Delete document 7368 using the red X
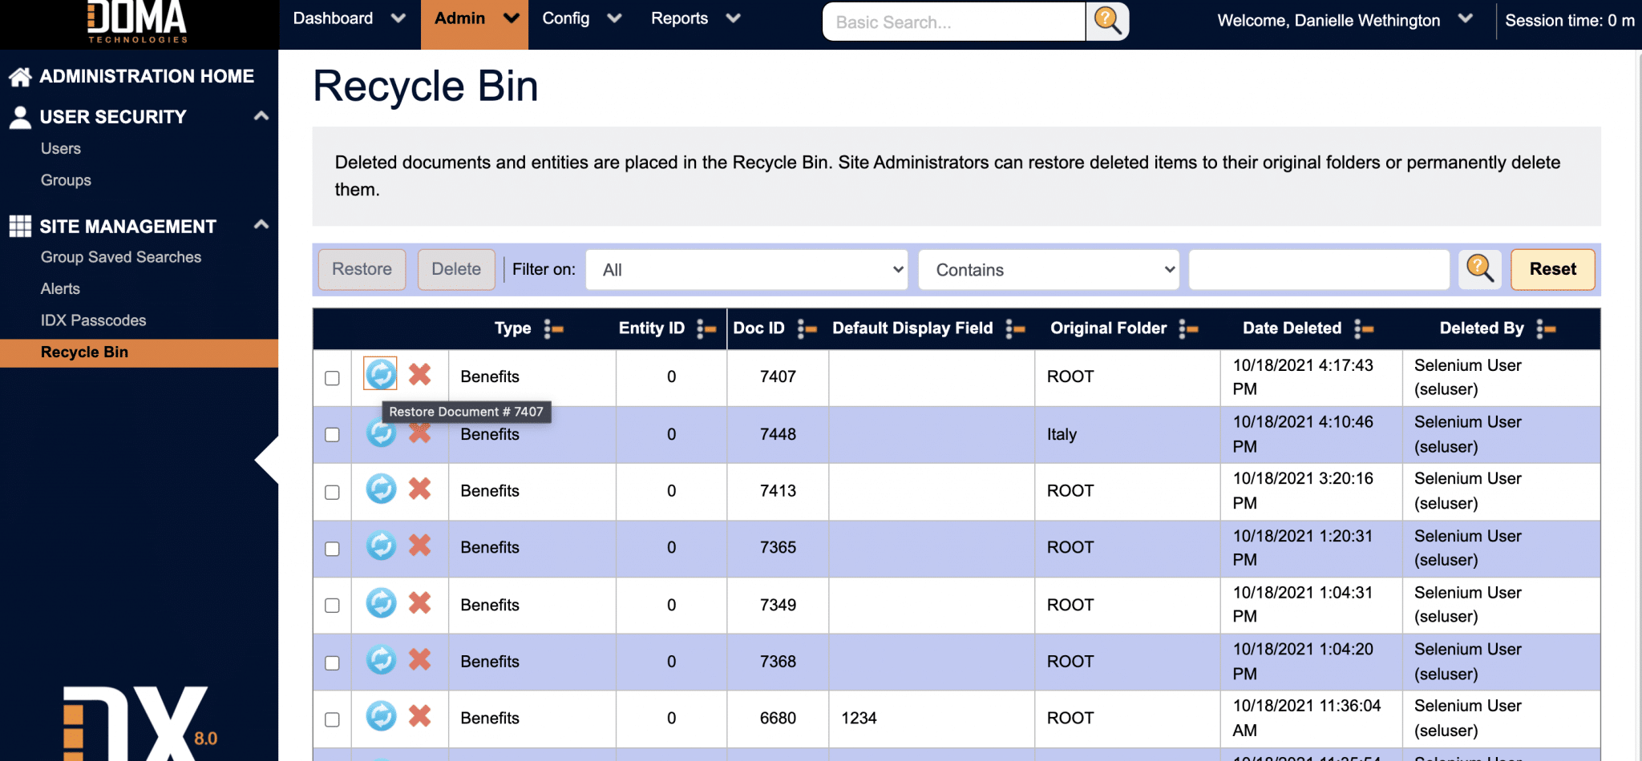Viewport: 1642px width, 761px height. (x=419, y=659)
